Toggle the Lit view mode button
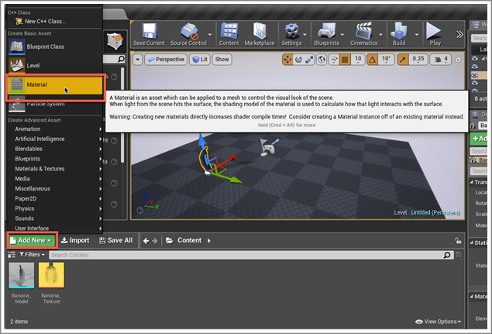 pos(200,60)
